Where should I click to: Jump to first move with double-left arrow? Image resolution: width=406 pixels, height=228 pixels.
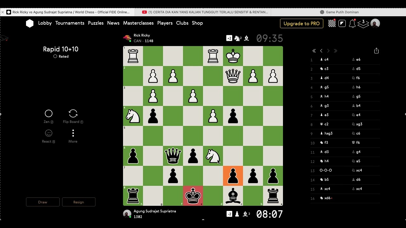314,51
